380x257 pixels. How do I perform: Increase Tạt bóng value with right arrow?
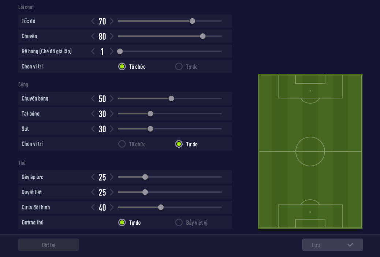pyautogui.click(x=112, y=114)
